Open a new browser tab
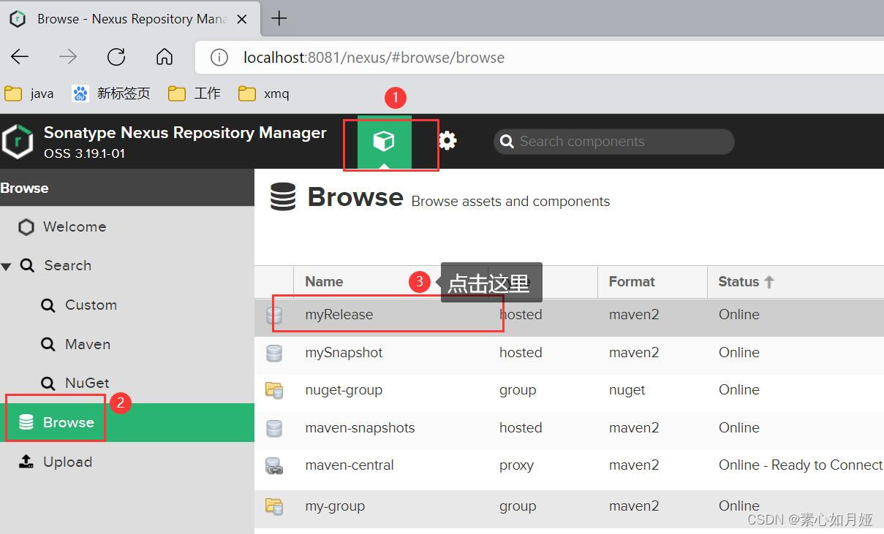Viewport: 884px width, 534px height. [279, 18]
